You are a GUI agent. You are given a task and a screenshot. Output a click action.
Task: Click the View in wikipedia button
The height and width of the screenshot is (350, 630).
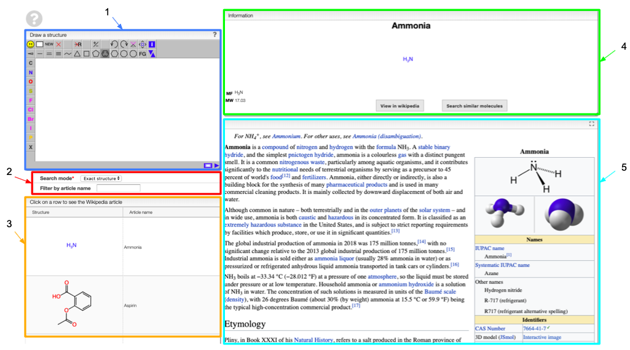point(400,106)
